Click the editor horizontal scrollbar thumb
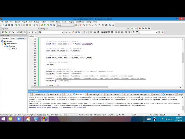This screenshot has width=185, height=139. point(69,87)
